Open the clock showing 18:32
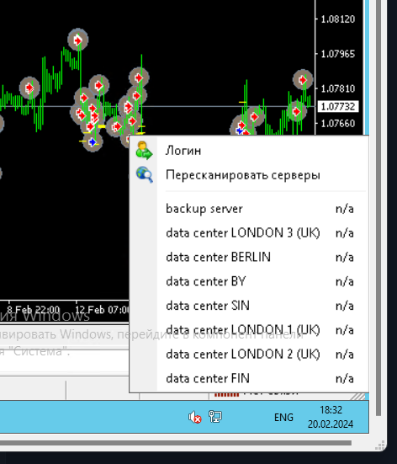 coord(331,417)
